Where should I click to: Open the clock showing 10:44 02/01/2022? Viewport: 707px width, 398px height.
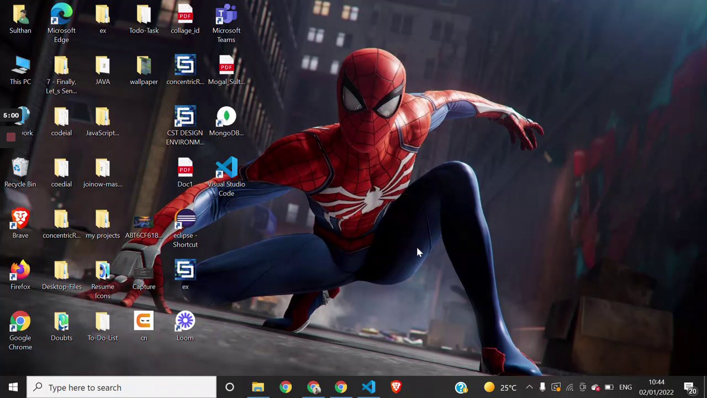(x=656, y=387)
